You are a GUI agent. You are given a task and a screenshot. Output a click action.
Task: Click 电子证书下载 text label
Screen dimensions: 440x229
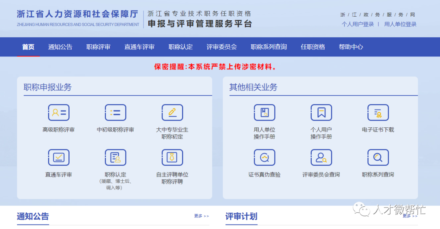point(378,130)
